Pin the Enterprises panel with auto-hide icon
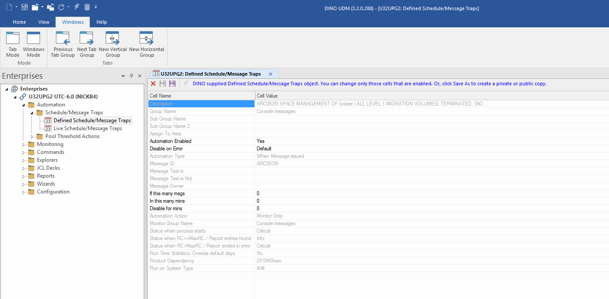The width and height of the screenshot is (609, 299). pos(131,76)
